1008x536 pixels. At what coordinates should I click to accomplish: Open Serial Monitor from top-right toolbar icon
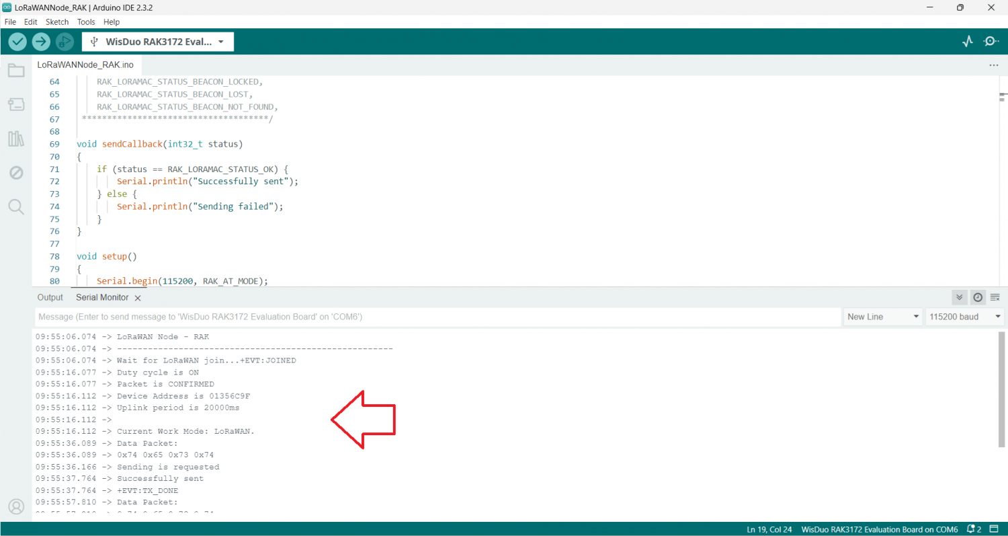coord(991,42)
